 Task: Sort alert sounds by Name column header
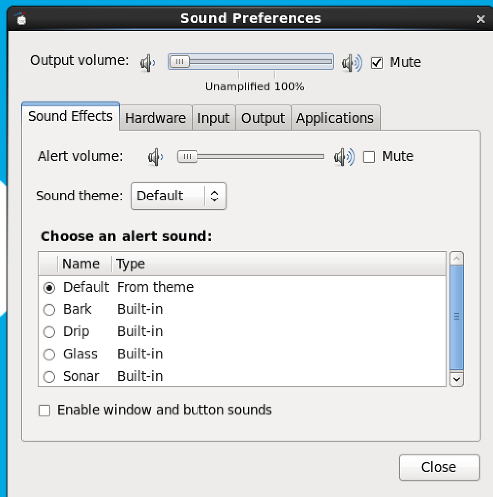click(81, 264)
